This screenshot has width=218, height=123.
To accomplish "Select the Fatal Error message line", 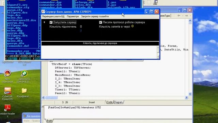I will pyautogui.click(x=75, y=108).
